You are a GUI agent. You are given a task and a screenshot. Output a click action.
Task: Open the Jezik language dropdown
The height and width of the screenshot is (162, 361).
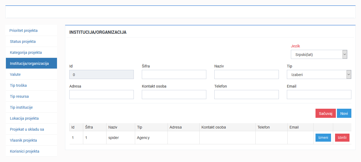(319, 54)
